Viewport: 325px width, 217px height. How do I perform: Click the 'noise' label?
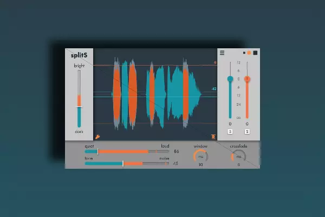tap(164, 158)
